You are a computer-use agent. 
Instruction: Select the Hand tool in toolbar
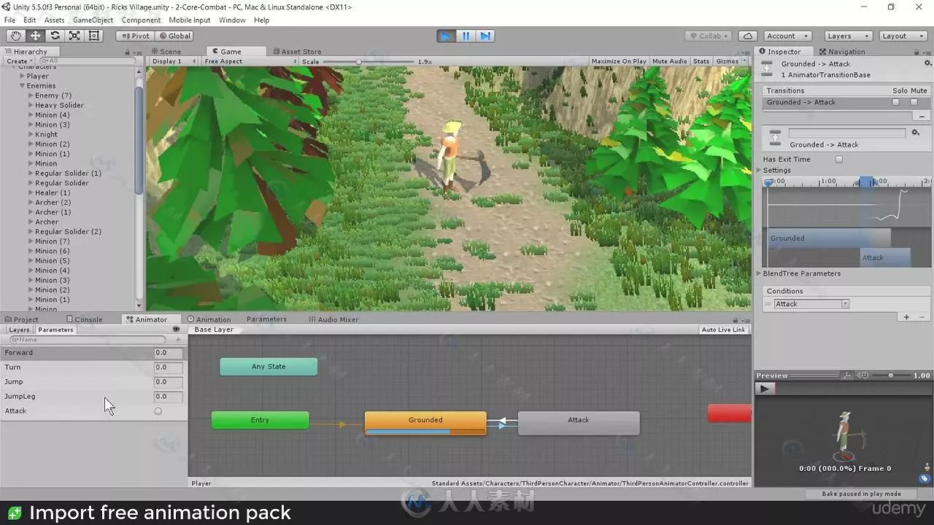point(15,36)
